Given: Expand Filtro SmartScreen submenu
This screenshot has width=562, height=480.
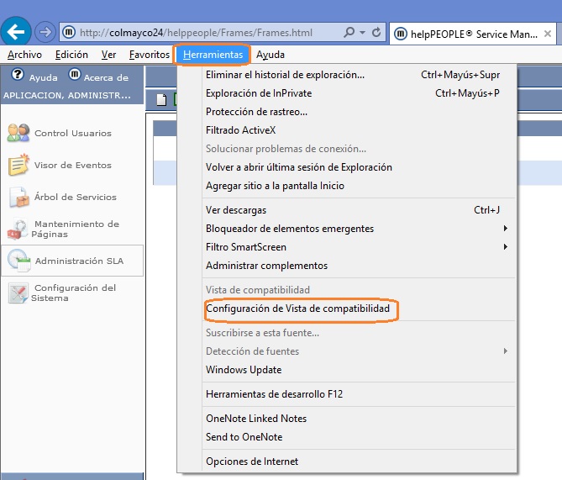Looking at the screenshot, I should (x=347, y=247).
